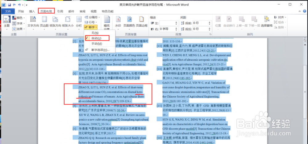The height and width of the screenshot is (144, 308).
Task: Adjust the left indent spinner arrows
Action: [x=176, y=23]
